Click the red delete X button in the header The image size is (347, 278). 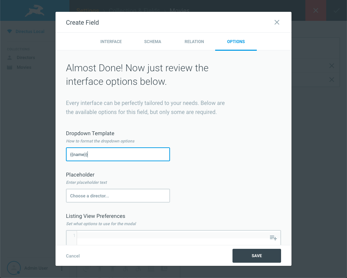pos(315,10)
